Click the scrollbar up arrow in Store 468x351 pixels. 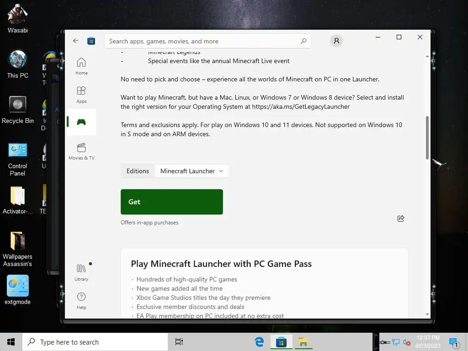point(427,56)
